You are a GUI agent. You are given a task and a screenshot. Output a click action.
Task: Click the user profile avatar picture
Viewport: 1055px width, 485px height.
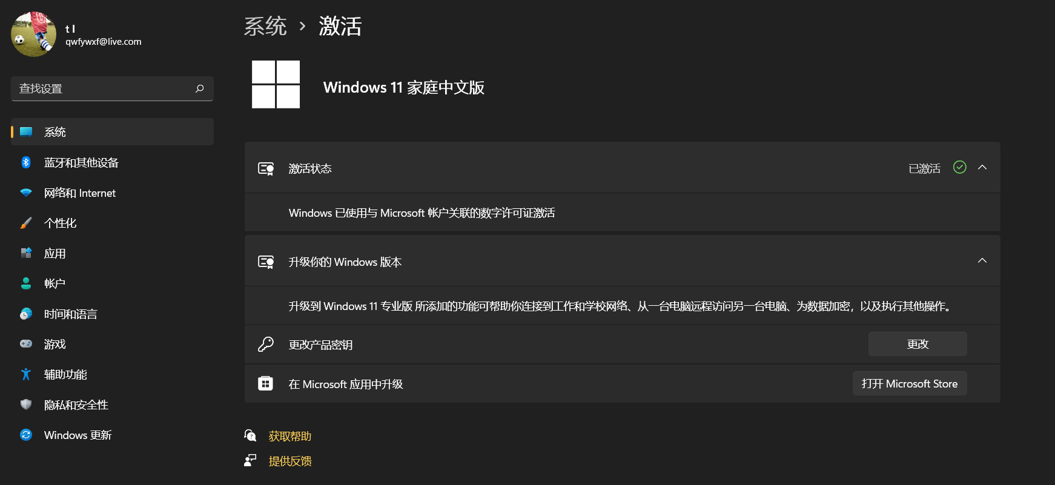pyautogui.click(x=34, y=34)
